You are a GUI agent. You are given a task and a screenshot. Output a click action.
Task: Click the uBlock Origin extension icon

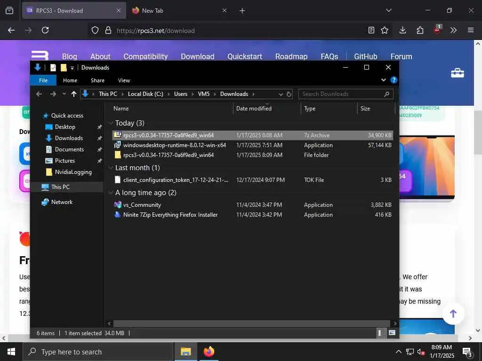437,30
